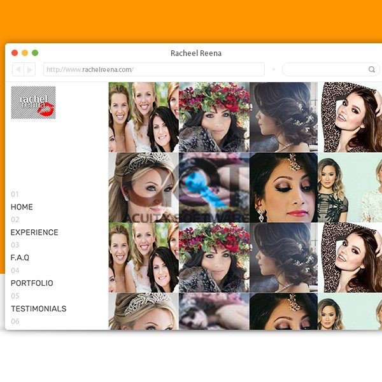
Task: Open the HOME menu item
Action: click(x=22, y=207)
